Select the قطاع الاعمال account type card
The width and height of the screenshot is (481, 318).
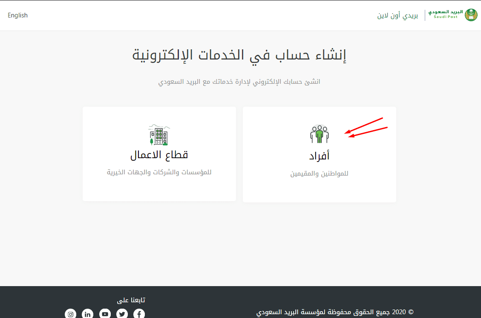[159, 154]
